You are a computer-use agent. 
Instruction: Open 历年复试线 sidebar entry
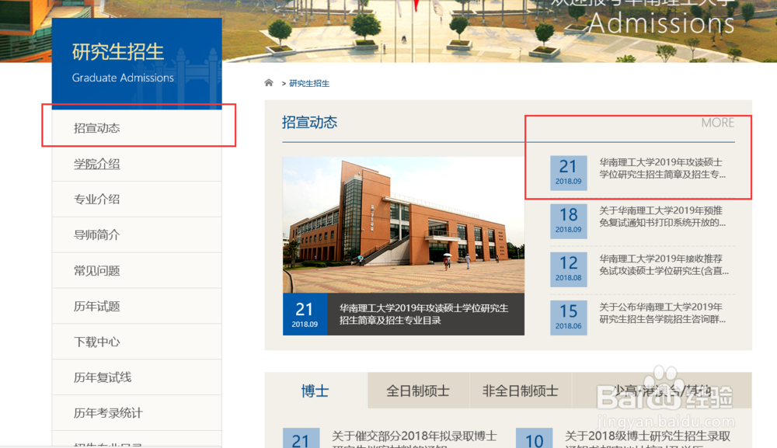coord(137,377)
